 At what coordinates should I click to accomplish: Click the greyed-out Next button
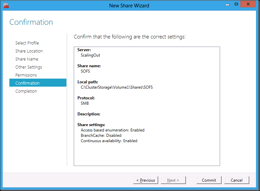click(x=173, y=180)
